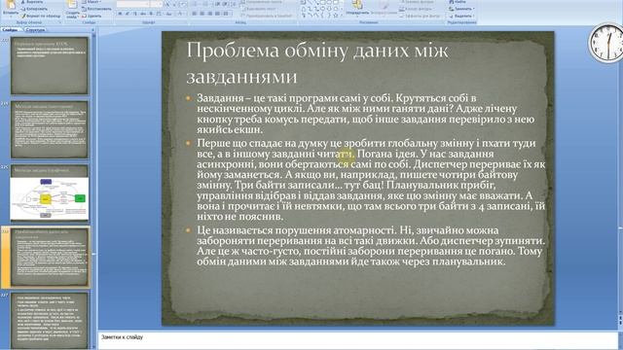This screenshot has width=623, height=350.
Task: Align text right
Action: [x=210, y=14]
